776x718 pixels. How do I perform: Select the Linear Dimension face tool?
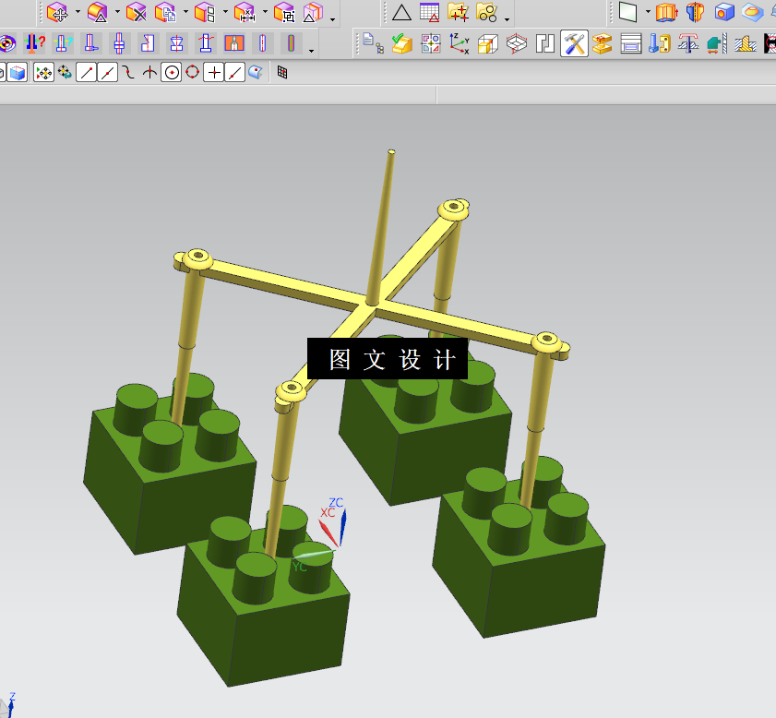tap(244, 12)
